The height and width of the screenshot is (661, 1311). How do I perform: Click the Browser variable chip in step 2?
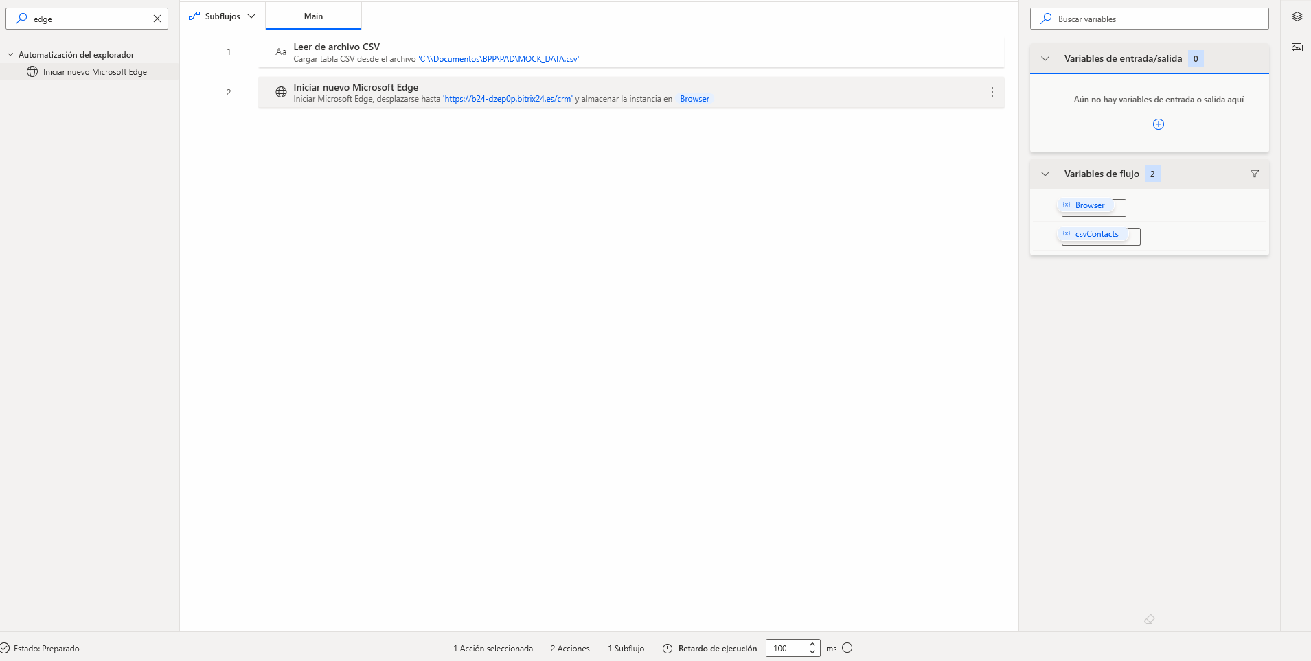694,99
